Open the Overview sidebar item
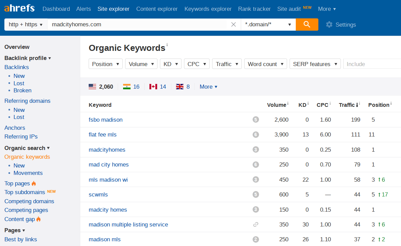401x246 pixels. pyautogui.click(x=17, y=47)
